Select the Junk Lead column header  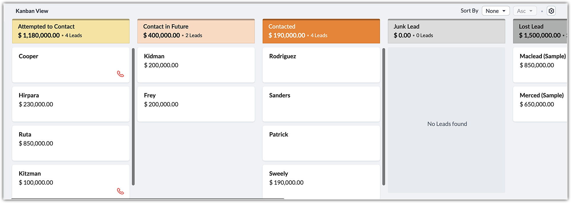446,31
